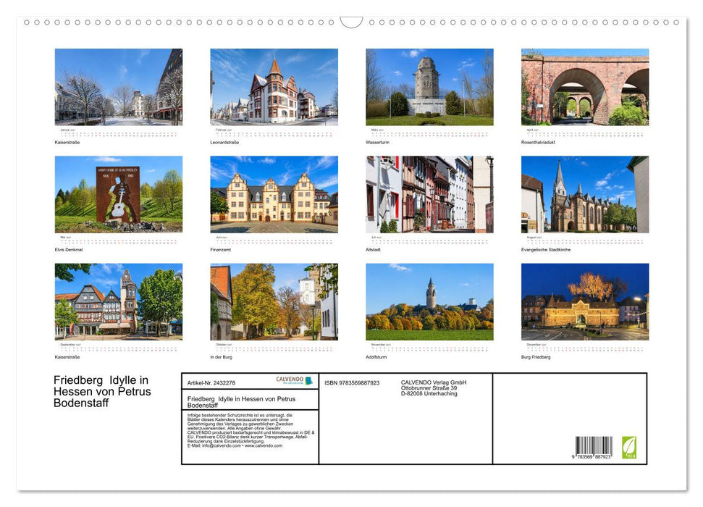
Task: Open the In der Burg autumn photo
Action: pos(274,301)
